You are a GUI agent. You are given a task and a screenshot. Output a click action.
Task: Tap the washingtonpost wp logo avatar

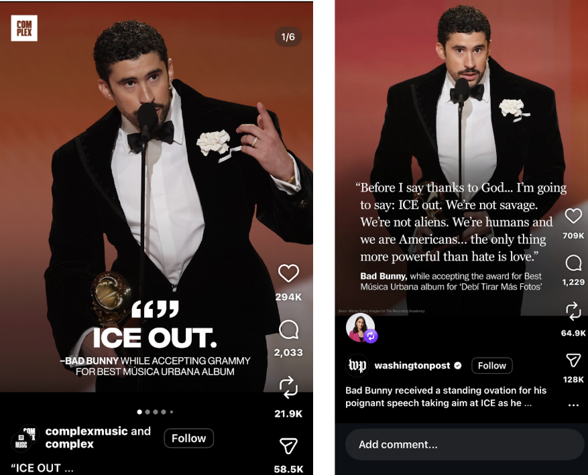357,366
